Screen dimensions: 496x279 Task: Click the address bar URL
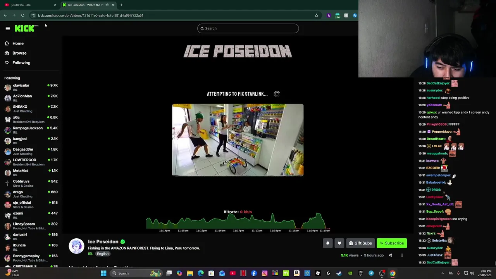point(90,15)
